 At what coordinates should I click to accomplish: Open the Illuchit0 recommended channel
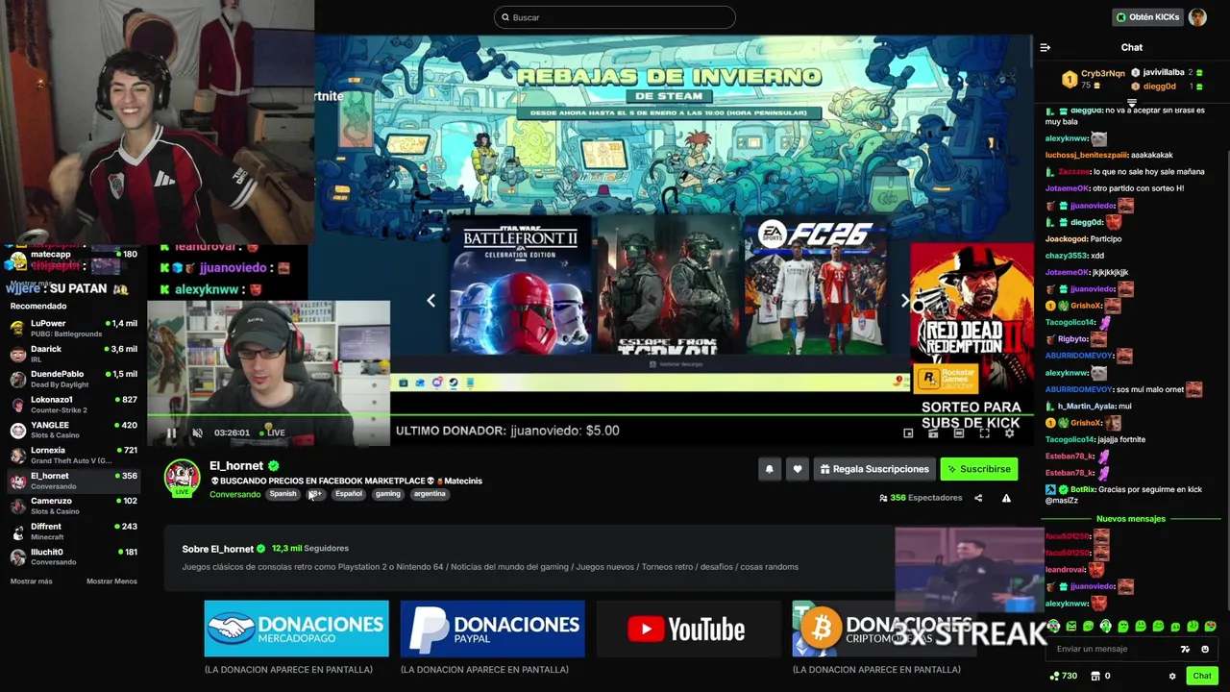coord(74,556)
